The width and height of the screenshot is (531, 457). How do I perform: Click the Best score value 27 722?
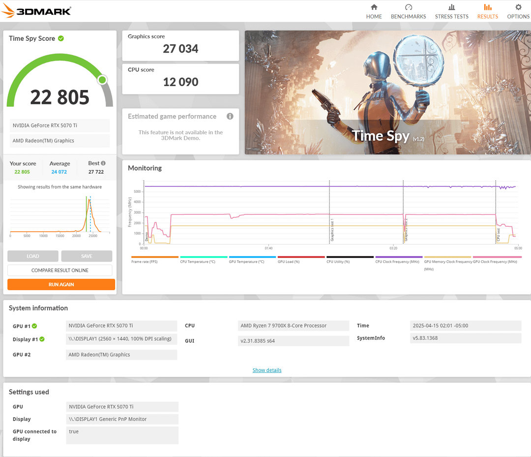96,172
